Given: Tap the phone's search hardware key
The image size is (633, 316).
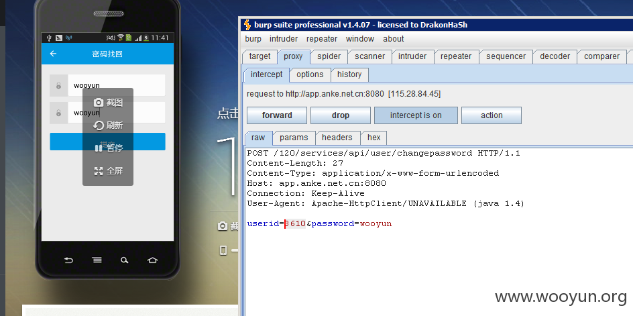Looking at the screenshot, I should coord(124,260).
